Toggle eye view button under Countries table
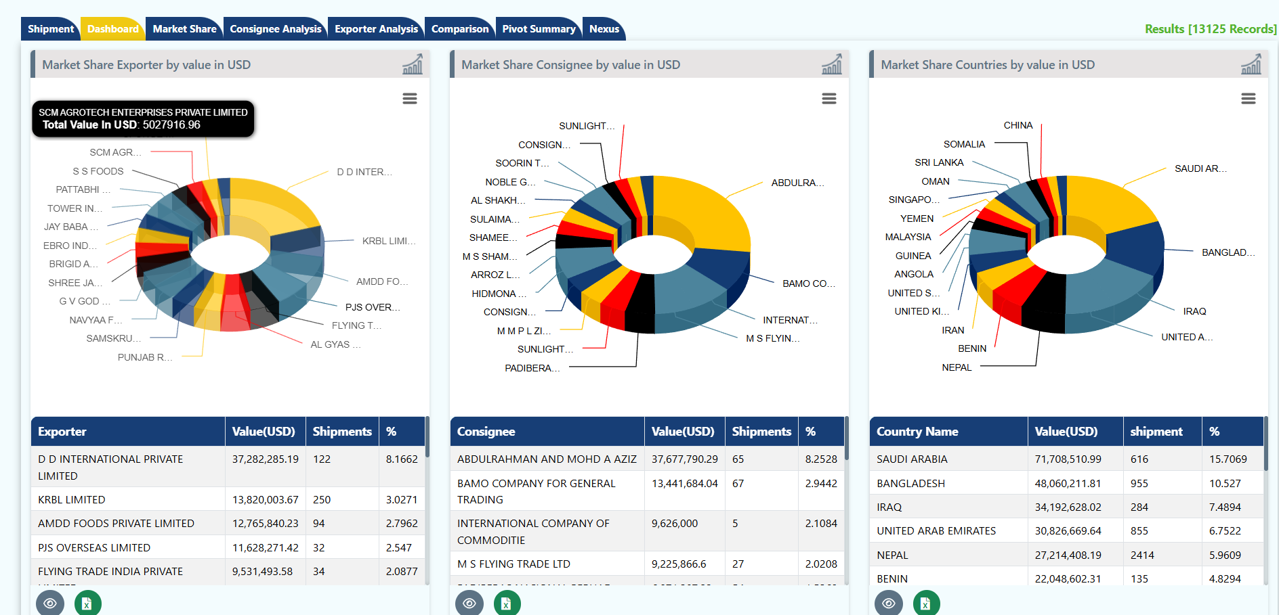This screenshot has width=1279, height=615. 889,603
